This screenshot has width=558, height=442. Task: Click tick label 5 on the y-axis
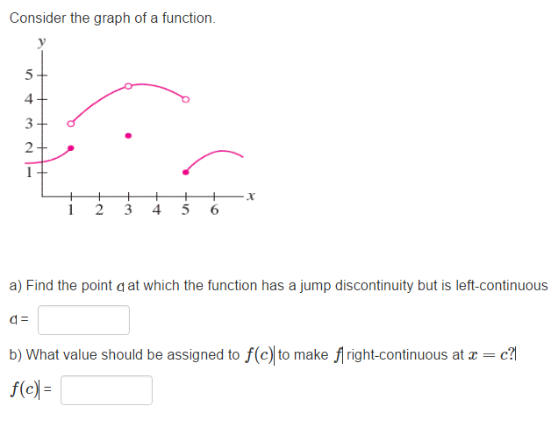(x=28, y=74)
